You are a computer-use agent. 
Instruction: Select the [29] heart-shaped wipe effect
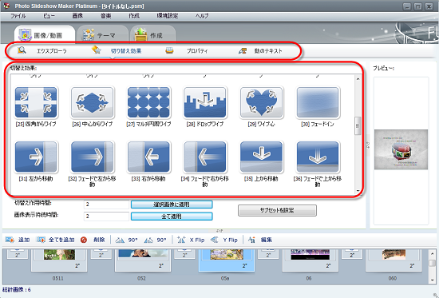(262, 102)
